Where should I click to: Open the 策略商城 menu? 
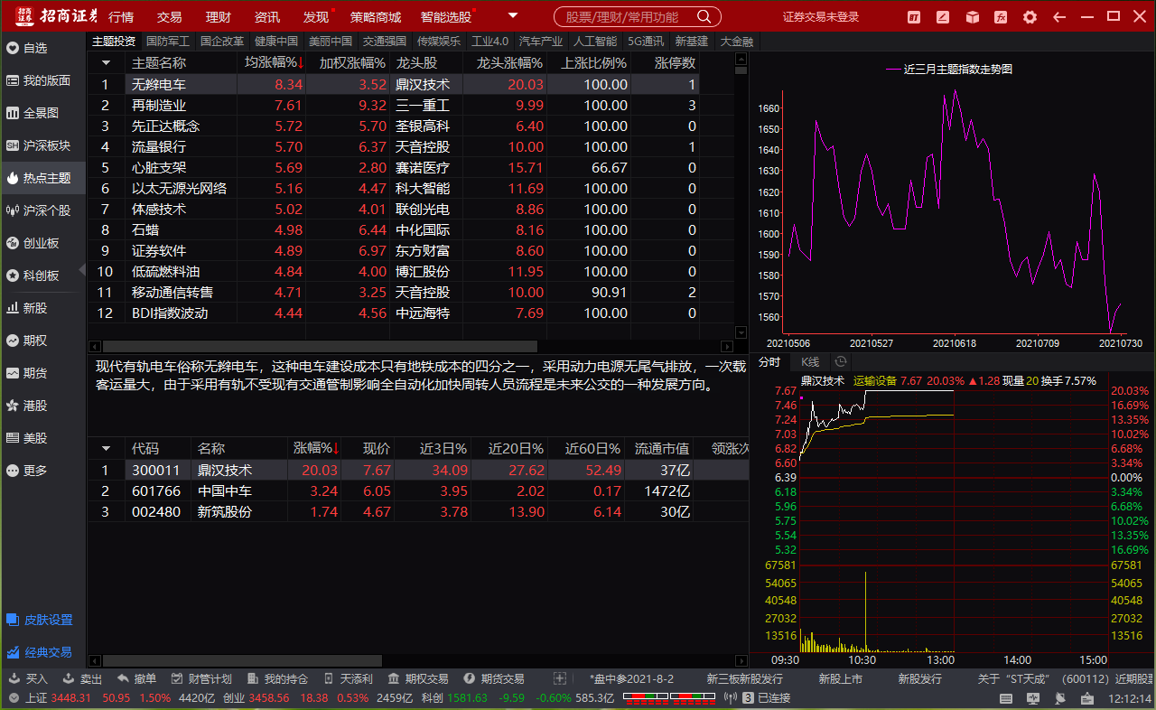tap(376, 17)
